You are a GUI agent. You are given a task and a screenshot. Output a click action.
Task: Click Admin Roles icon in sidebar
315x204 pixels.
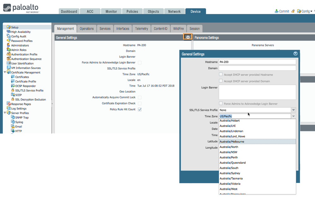[9, 49]
